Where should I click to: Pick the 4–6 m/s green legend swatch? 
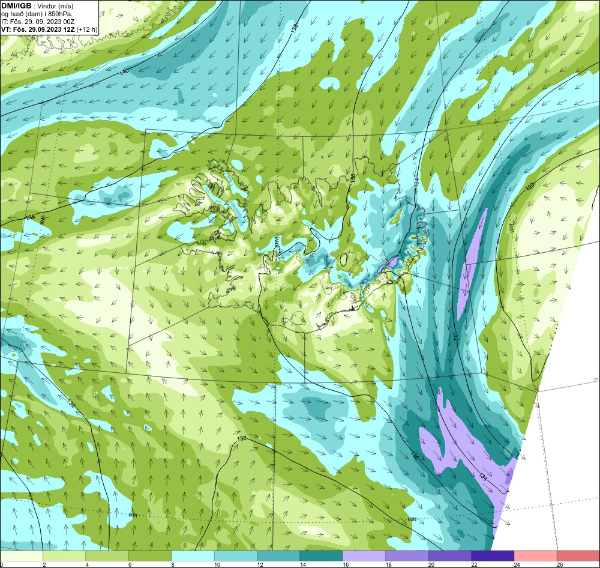point(107,556)
